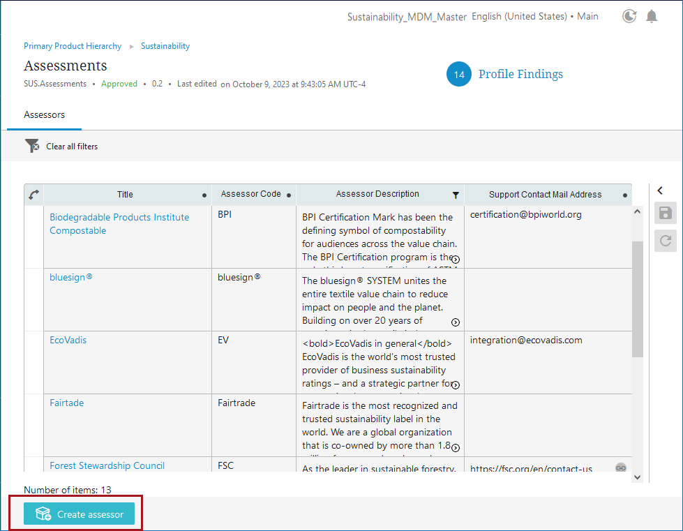
Task: Click the Clear all filters funnel icon
Action: point(32,147)
